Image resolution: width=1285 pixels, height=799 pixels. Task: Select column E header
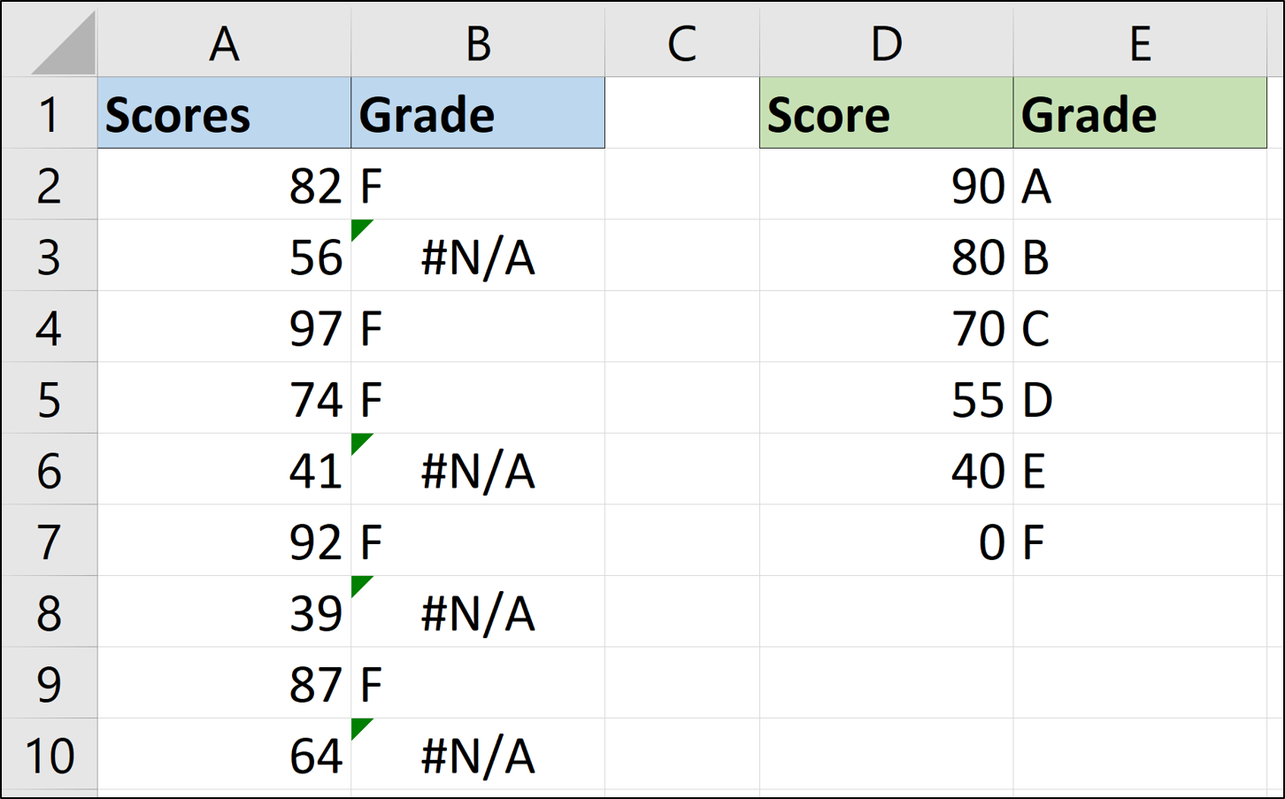point(1140,42)
